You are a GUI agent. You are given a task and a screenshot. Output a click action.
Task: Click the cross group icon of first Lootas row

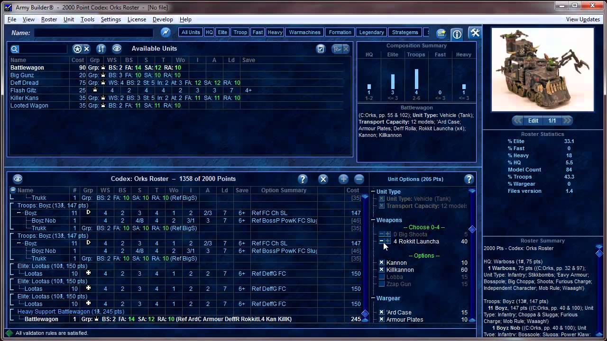(x=88, y=273)
